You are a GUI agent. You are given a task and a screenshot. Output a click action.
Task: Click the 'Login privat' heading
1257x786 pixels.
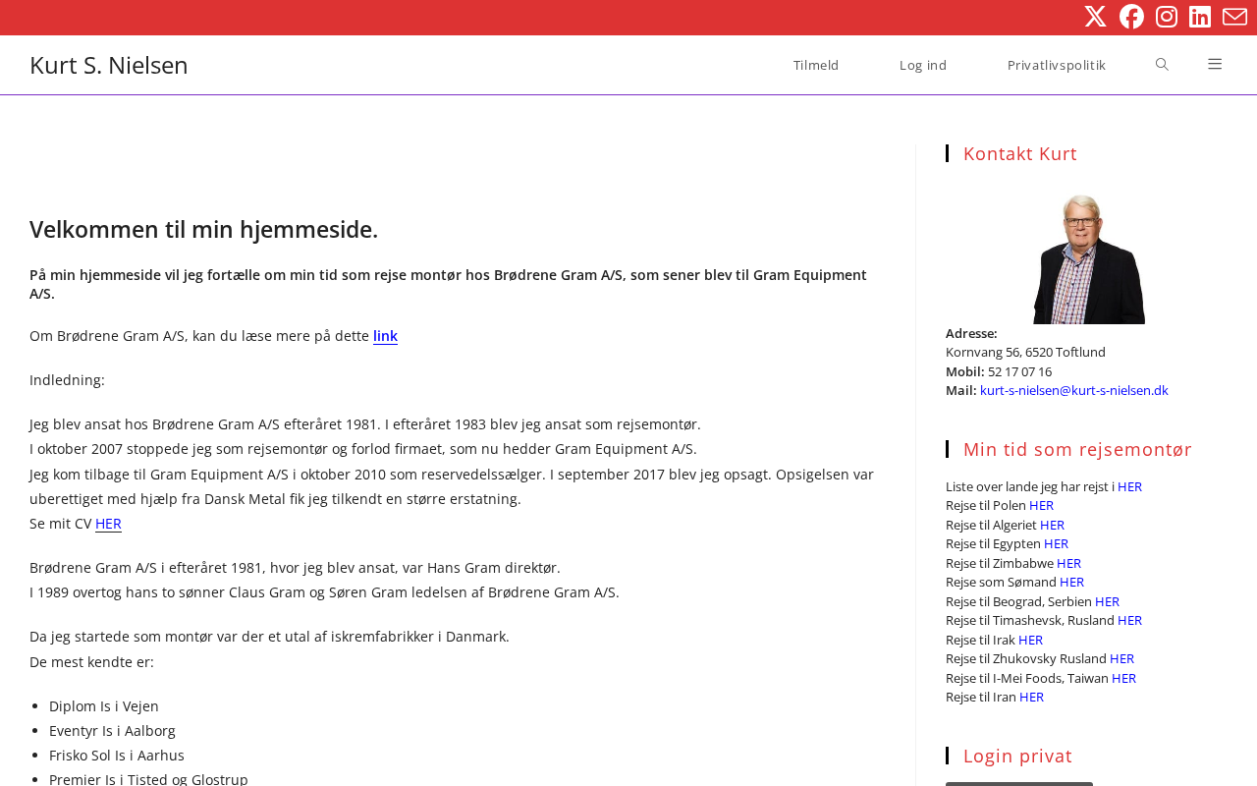1017,756
